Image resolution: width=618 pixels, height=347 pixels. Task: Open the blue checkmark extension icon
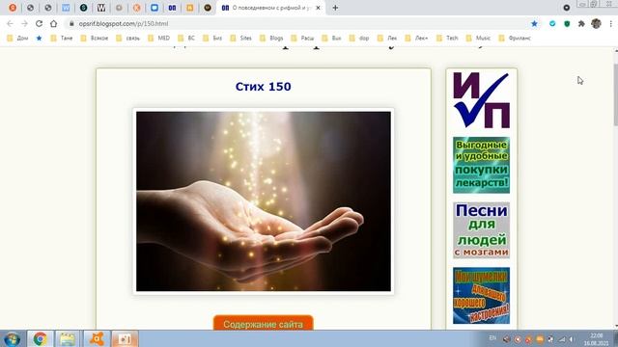point(552,23)
